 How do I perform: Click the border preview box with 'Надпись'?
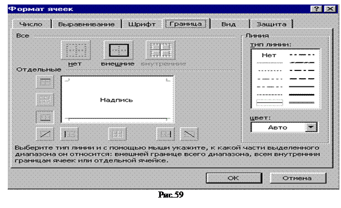[117, 100]
